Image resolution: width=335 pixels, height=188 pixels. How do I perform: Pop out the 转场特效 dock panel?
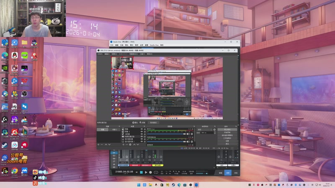click(215, 126)
